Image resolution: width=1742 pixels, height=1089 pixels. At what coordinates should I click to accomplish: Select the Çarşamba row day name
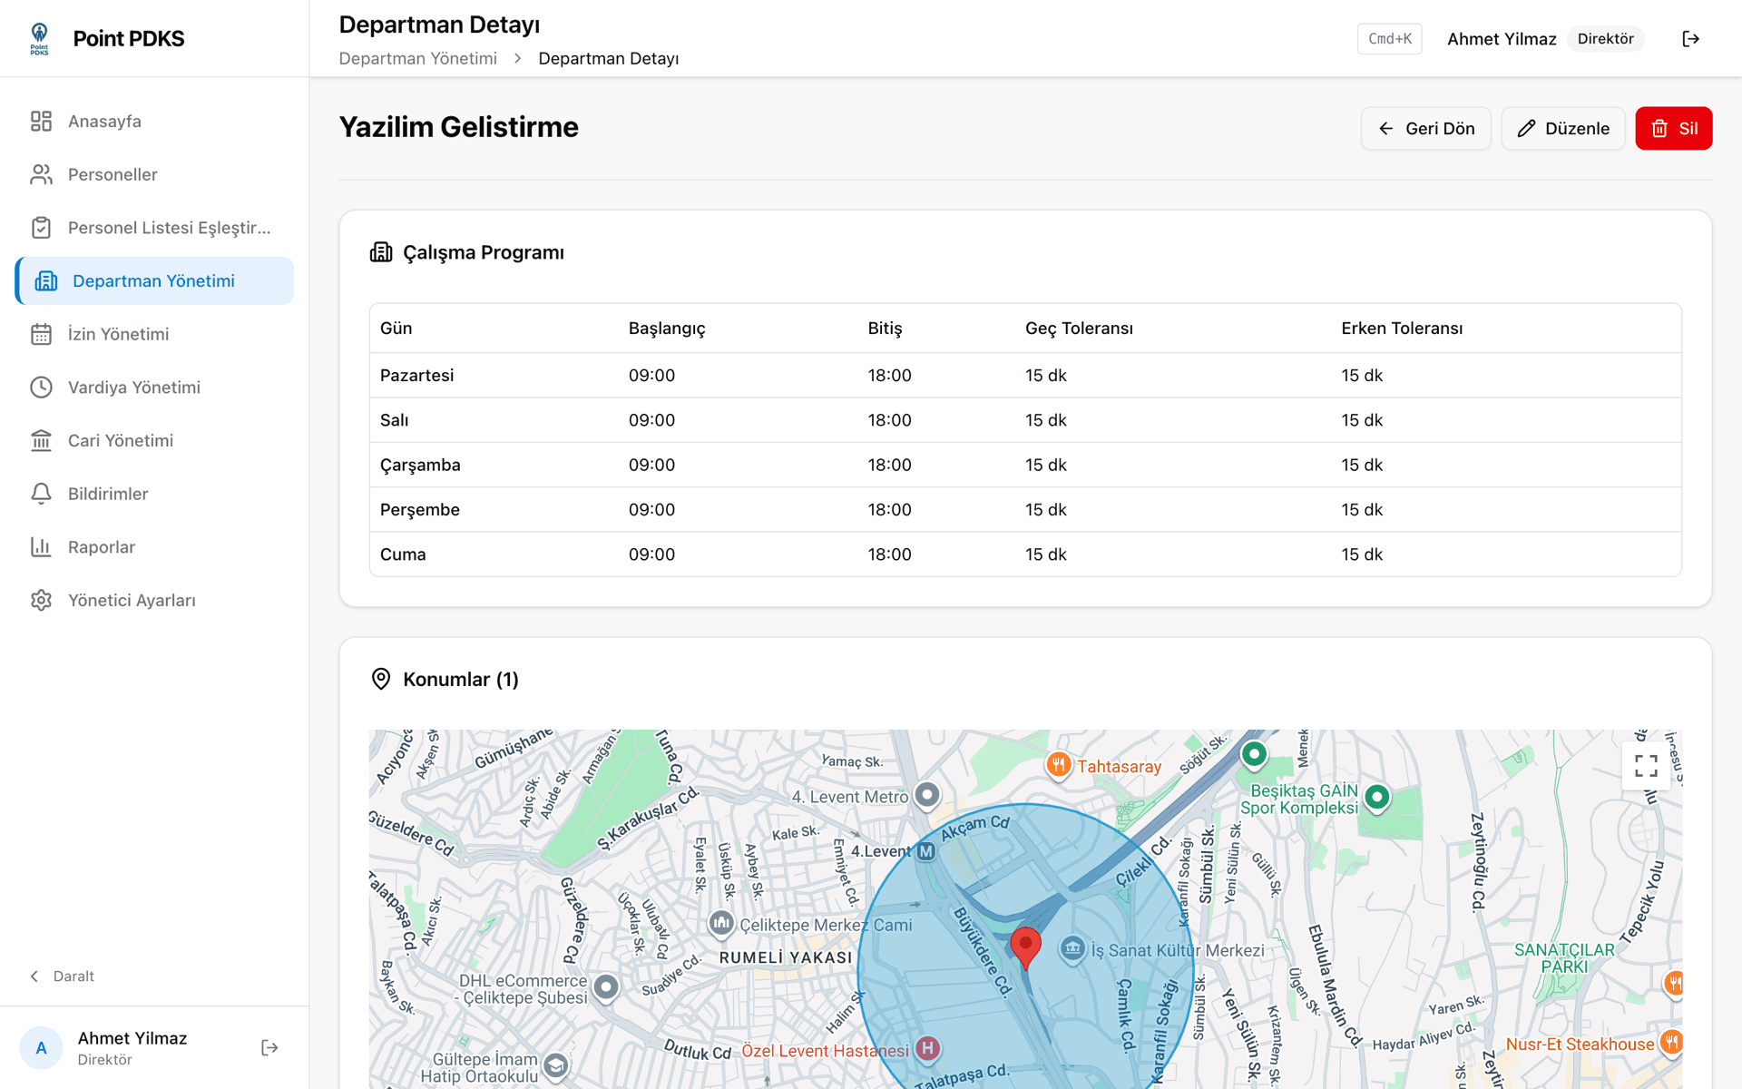(x=420, y=465)
